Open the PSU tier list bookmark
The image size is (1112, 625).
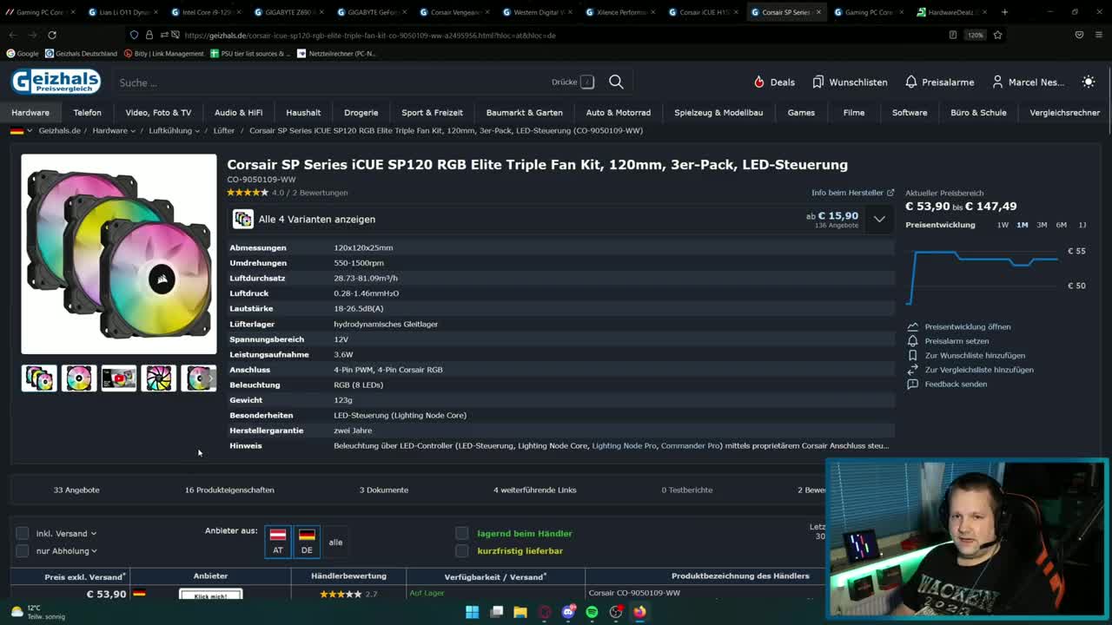tap(249, 53)
